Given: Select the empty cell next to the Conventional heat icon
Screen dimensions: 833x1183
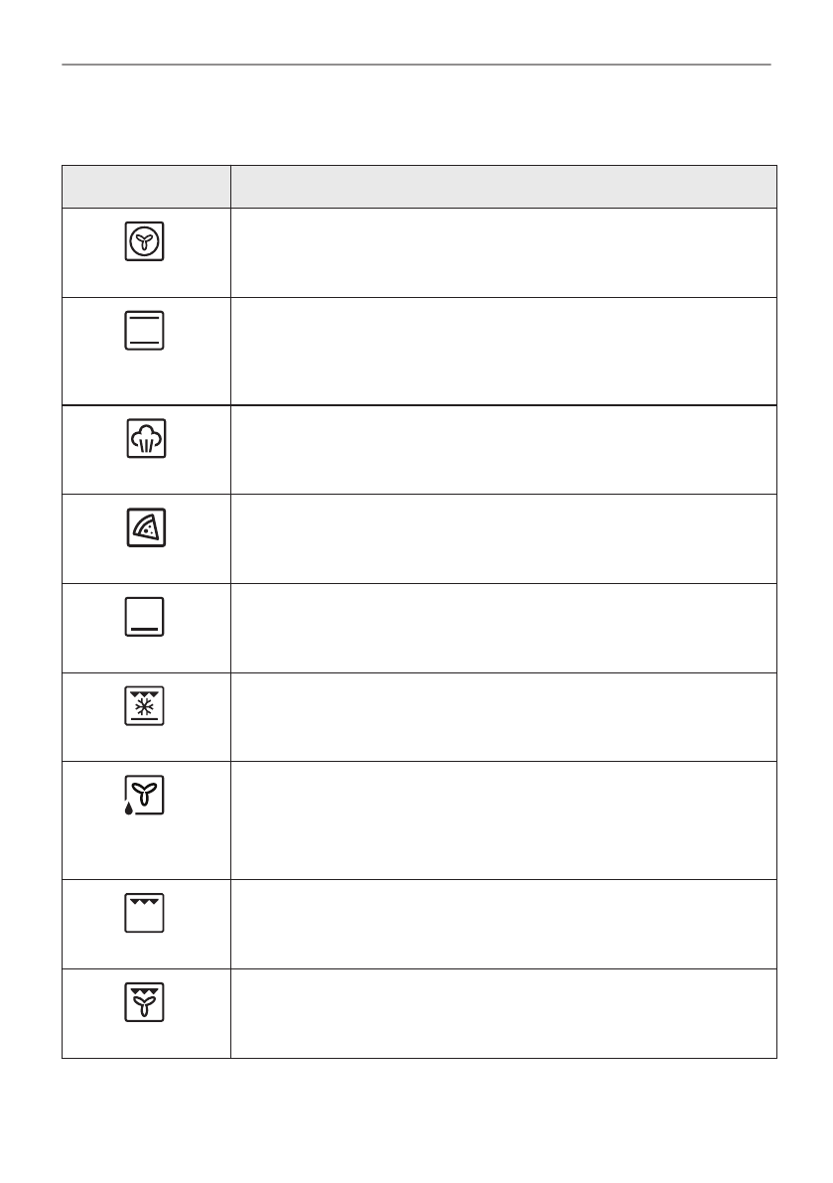Looking at the screenshot, I should pyautogui.click(x=502, y=351).
